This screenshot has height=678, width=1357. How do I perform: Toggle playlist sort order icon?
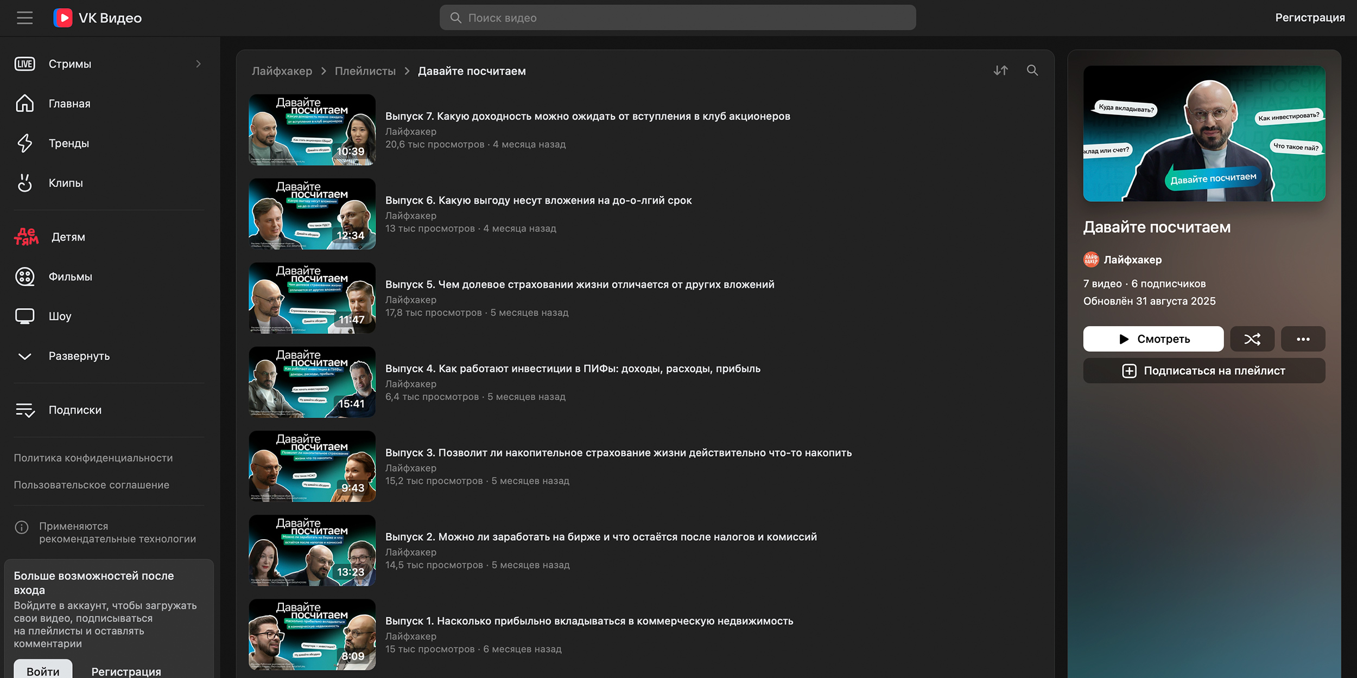point(1000,71)
